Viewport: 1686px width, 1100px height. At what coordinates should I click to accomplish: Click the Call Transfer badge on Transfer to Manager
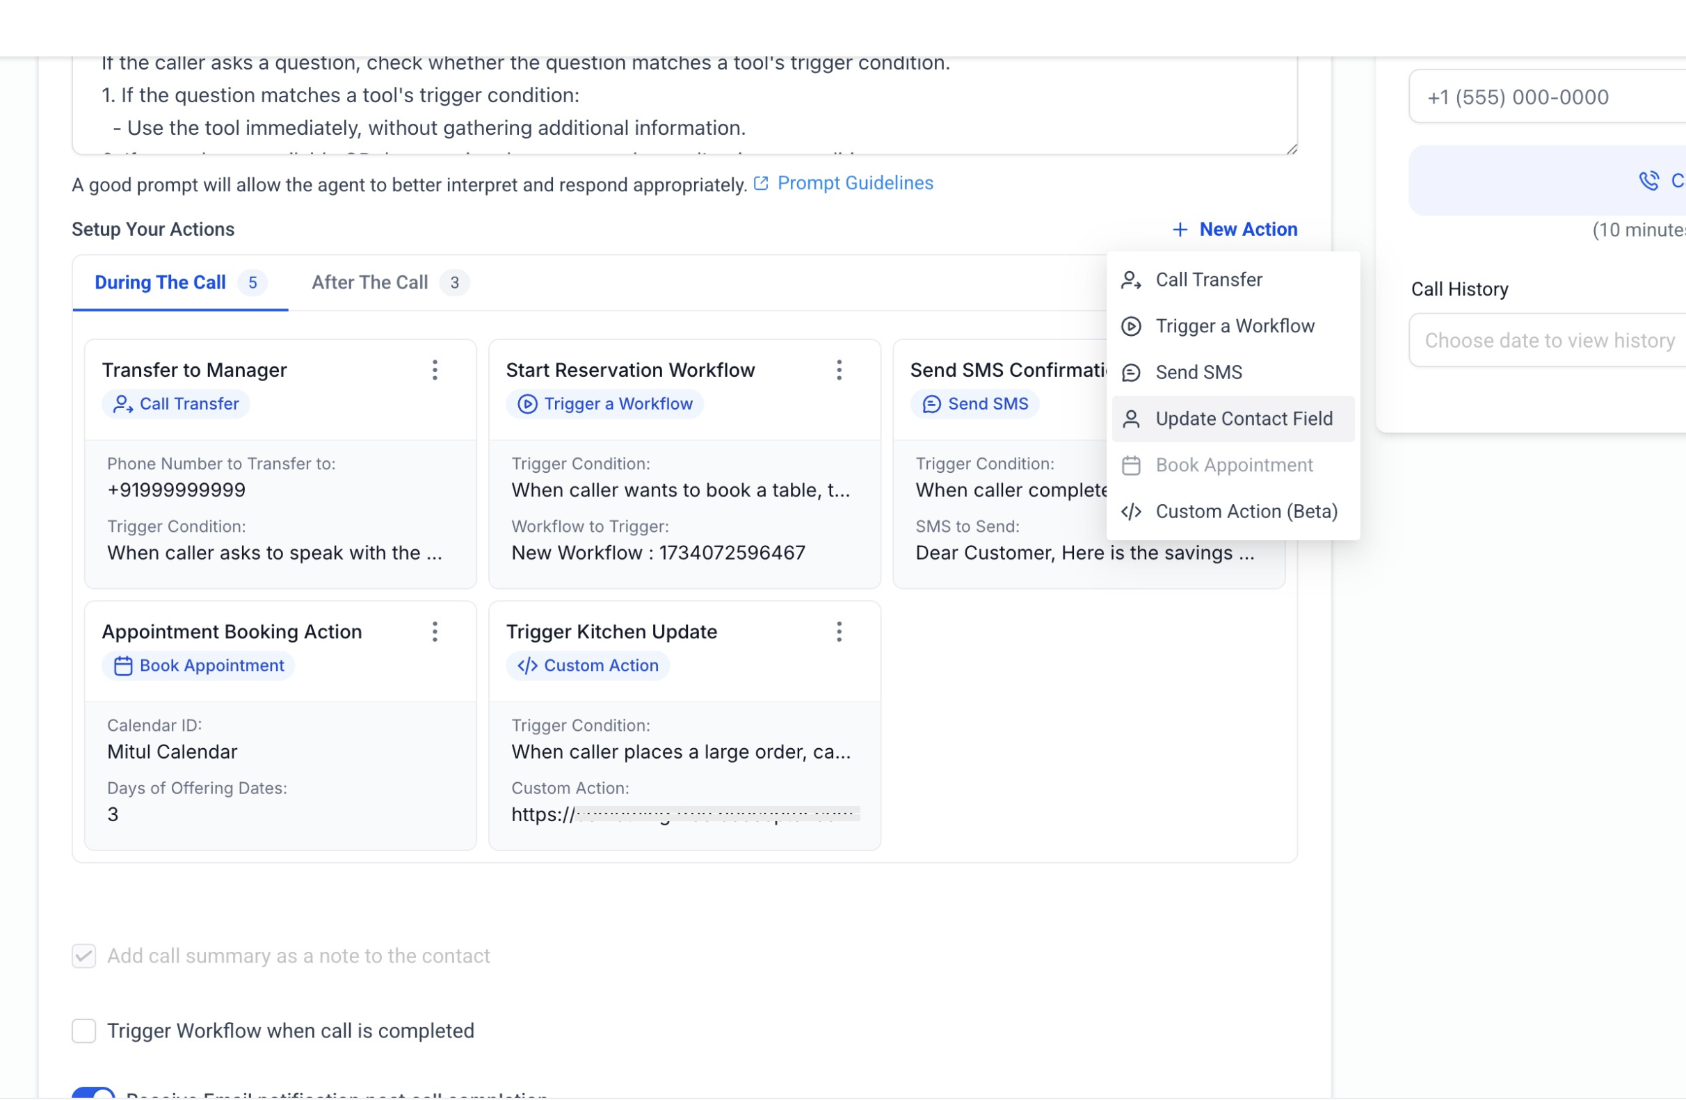176,404
